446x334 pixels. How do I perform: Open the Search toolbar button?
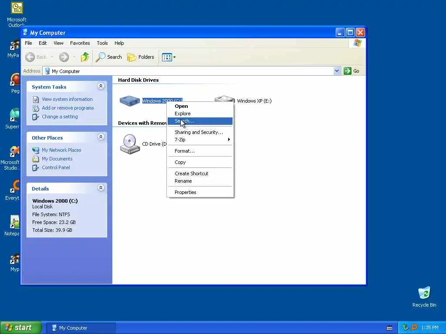[x=108, y=57]
